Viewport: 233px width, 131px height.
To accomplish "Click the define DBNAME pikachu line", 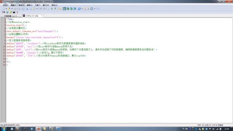I will [35, 53].
